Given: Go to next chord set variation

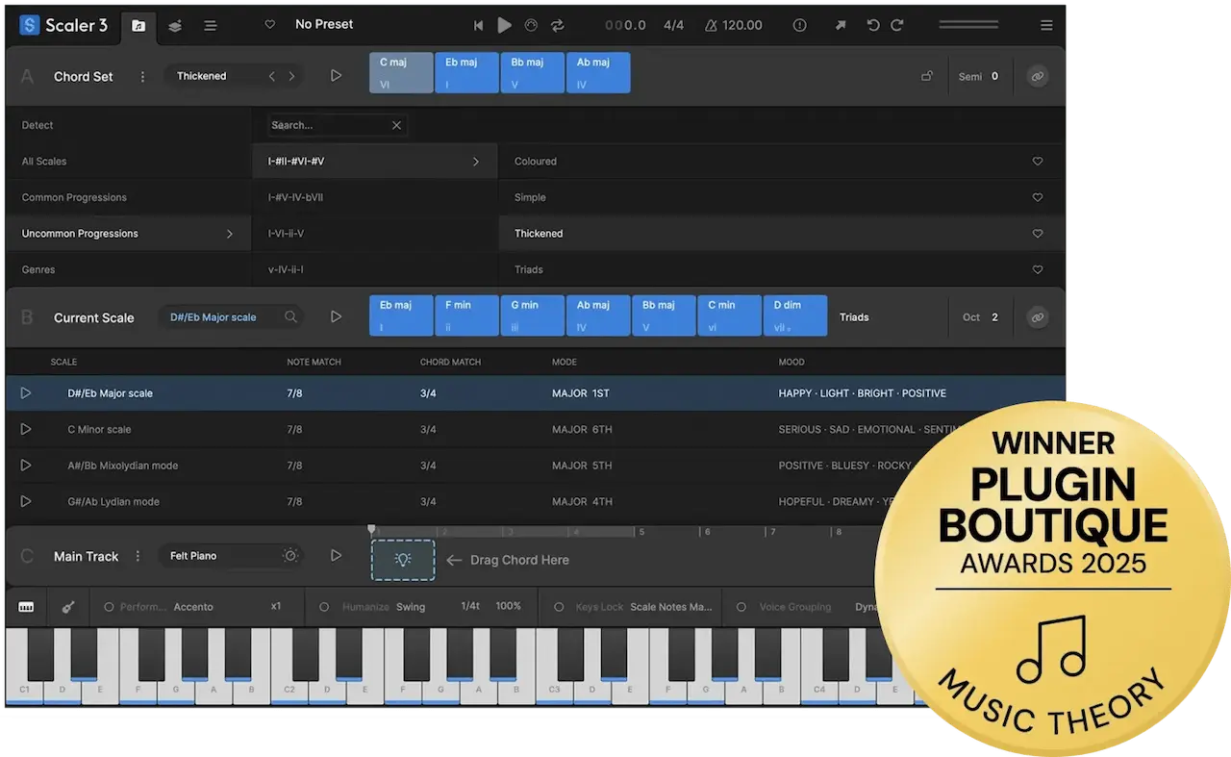Looking at the screenshot, I should coord(291,76).
